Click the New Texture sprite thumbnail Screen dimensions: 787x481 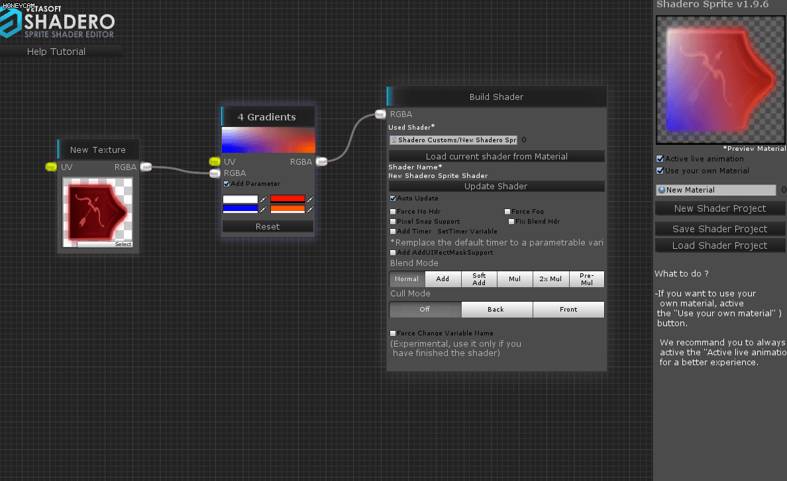pyautogui.click(x=98, y=212)
